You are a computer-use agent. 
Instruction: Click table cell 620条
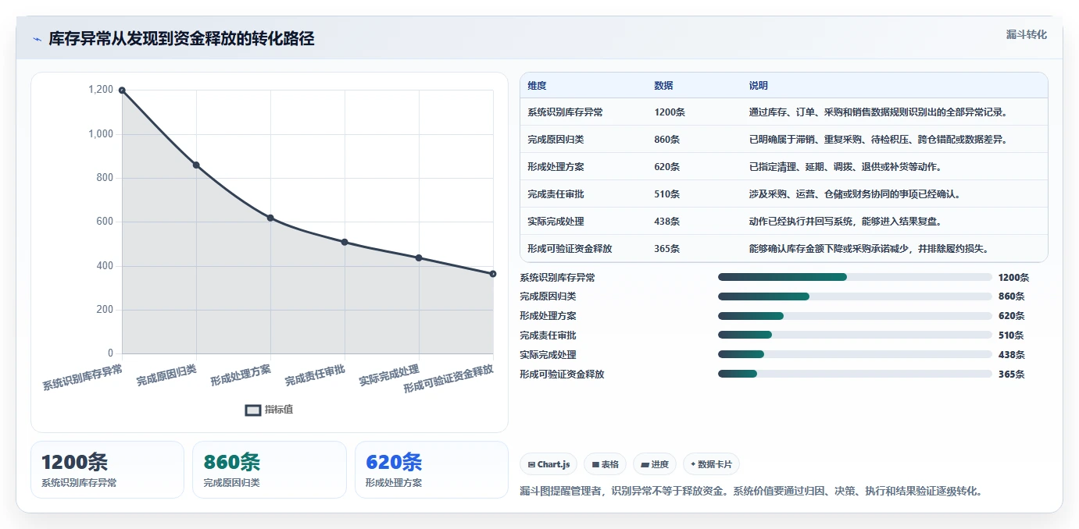[x=667, y=167]
